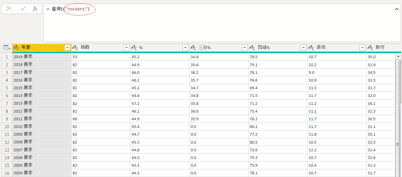Click the vertical scrollbar up arrow
The height and width of the screenshot is (177, 402).
398,56
